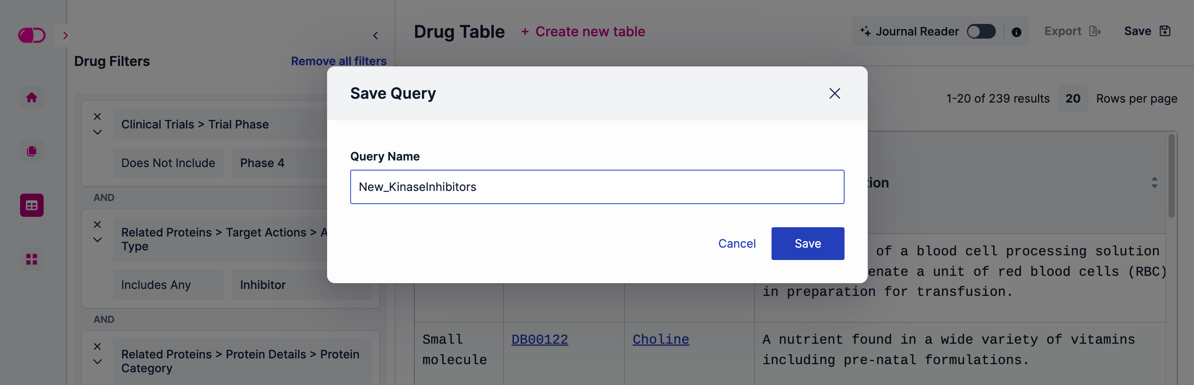Viewport: 1194px width, 385px height.
Task: Open the grid dashboard sidebar icon
Action: [x=32, y=259]
